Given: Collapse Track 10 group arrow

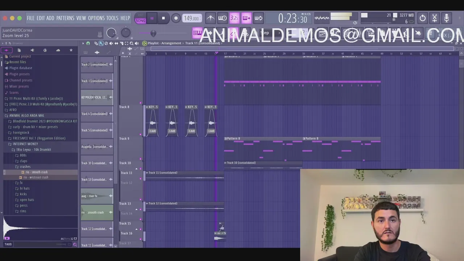Looking at the screenshot, I should coord(136,169).
